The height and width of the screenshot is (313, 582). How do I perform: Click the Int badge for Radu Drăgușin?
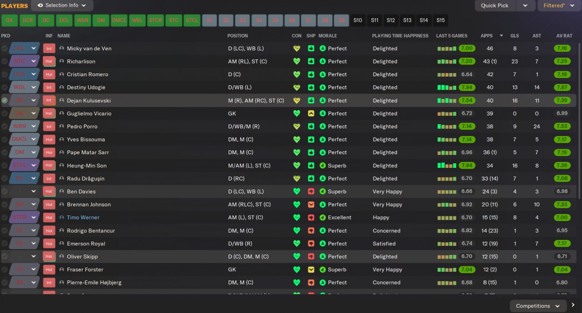click(49, 179)
